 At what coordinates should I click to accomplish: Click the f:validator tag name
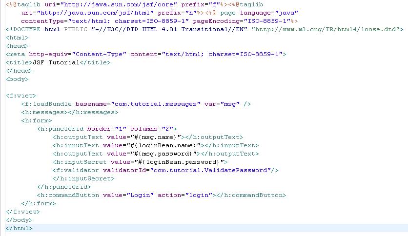pos(78,171)
